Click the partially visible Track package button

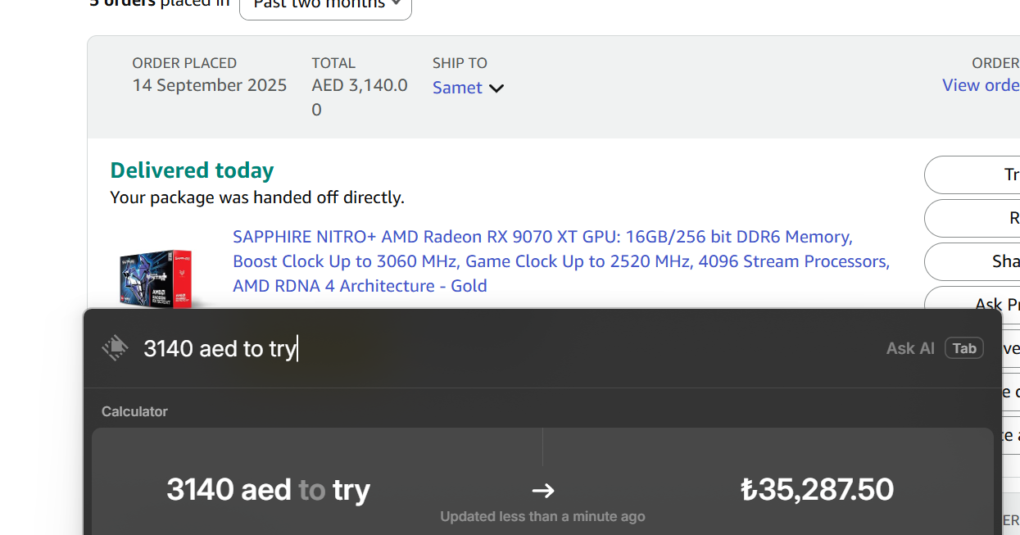coord(972,175)
